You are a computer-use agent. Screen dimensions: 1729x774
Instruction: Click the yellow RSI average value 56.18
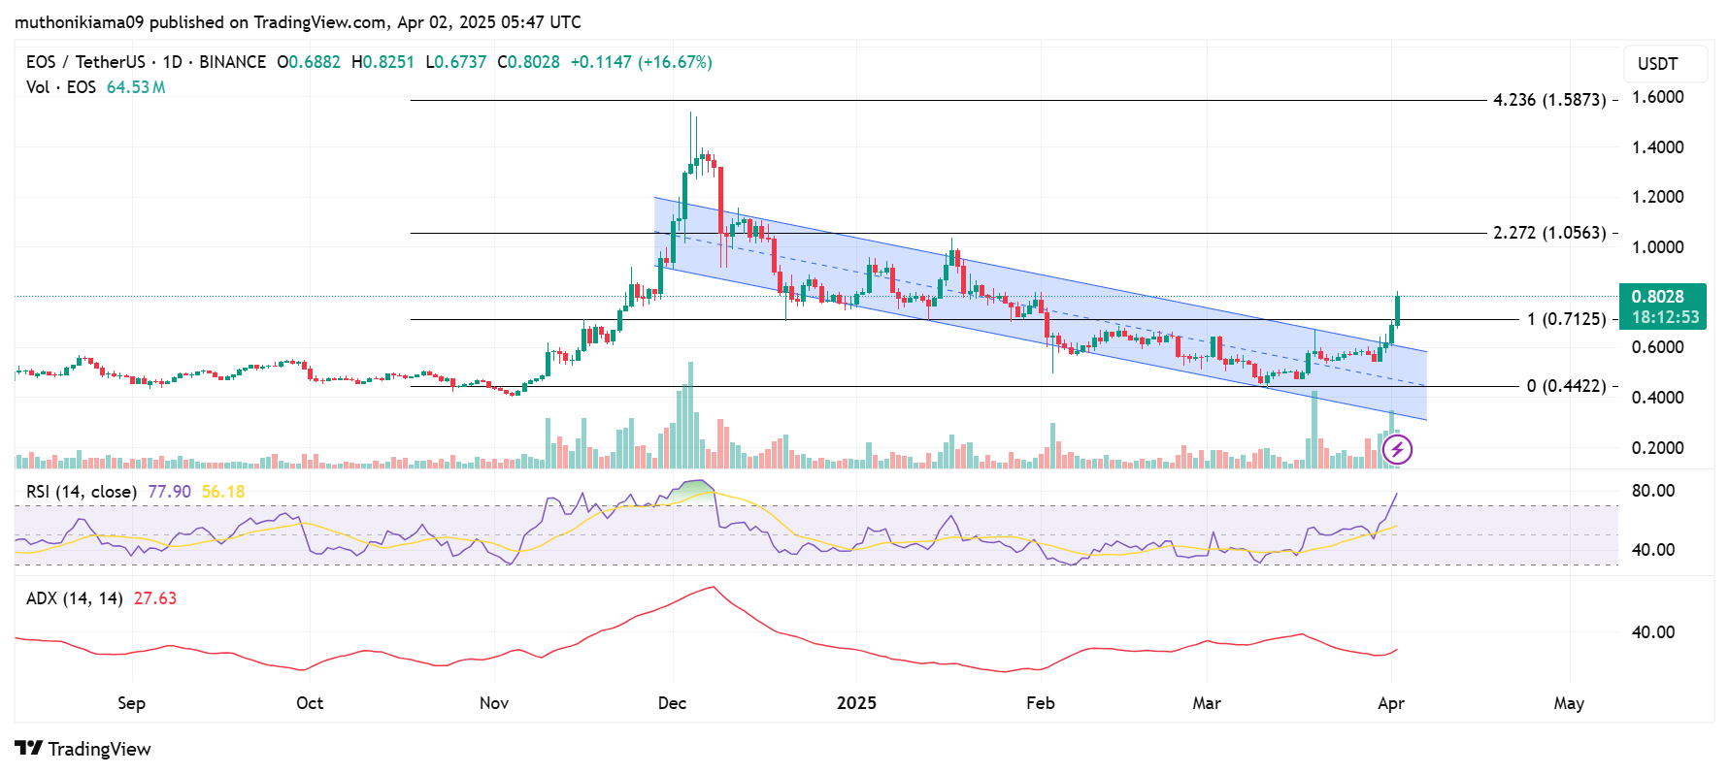coord(223,492)
